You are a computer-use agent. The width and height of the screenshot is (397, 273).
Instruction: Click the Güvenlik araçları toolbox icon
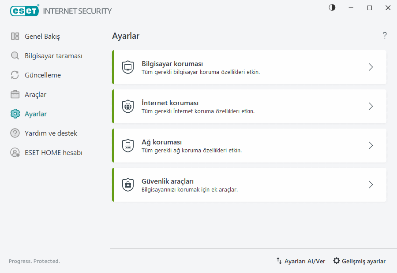(128, 184)
